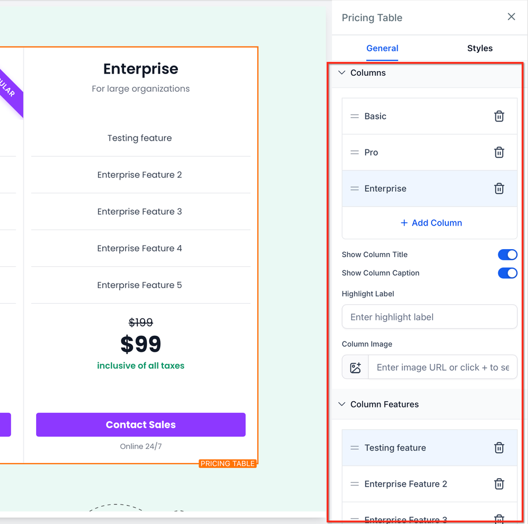Close the Pricing Table panel
This screenshot has width=528, height=524.
[x=511, y=17]
